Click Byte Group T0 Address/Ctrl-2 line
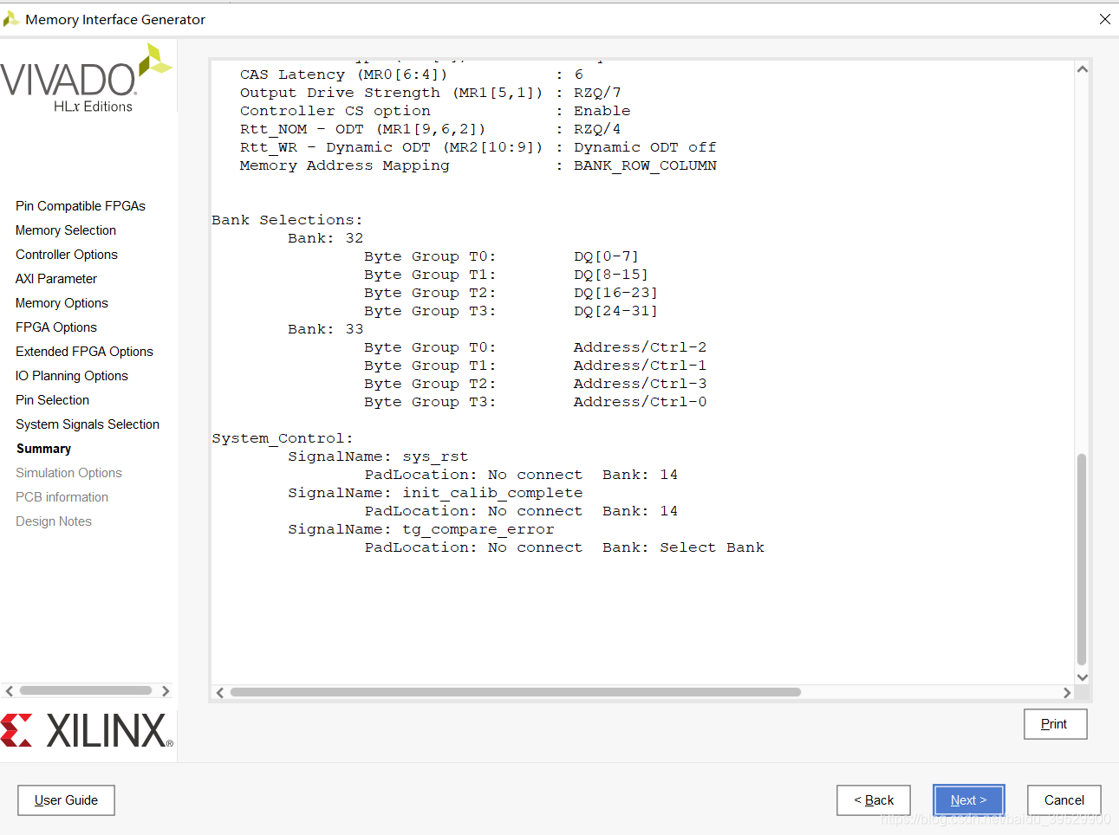 [x=536, y=347]
